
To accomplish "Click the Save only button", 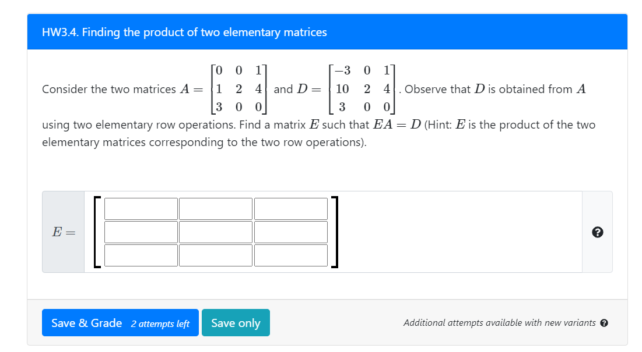I will point(236,322).
